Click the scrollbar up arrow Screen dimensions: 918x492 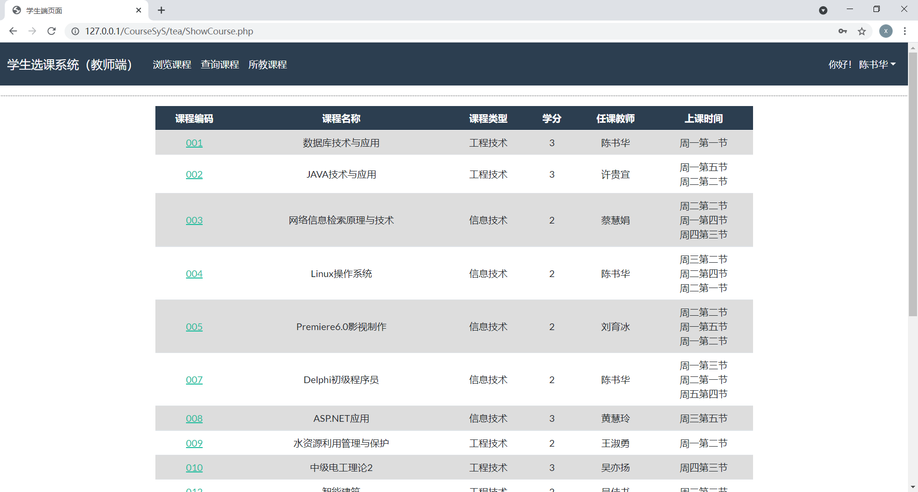pyautogui.click(x=913, y=48)
